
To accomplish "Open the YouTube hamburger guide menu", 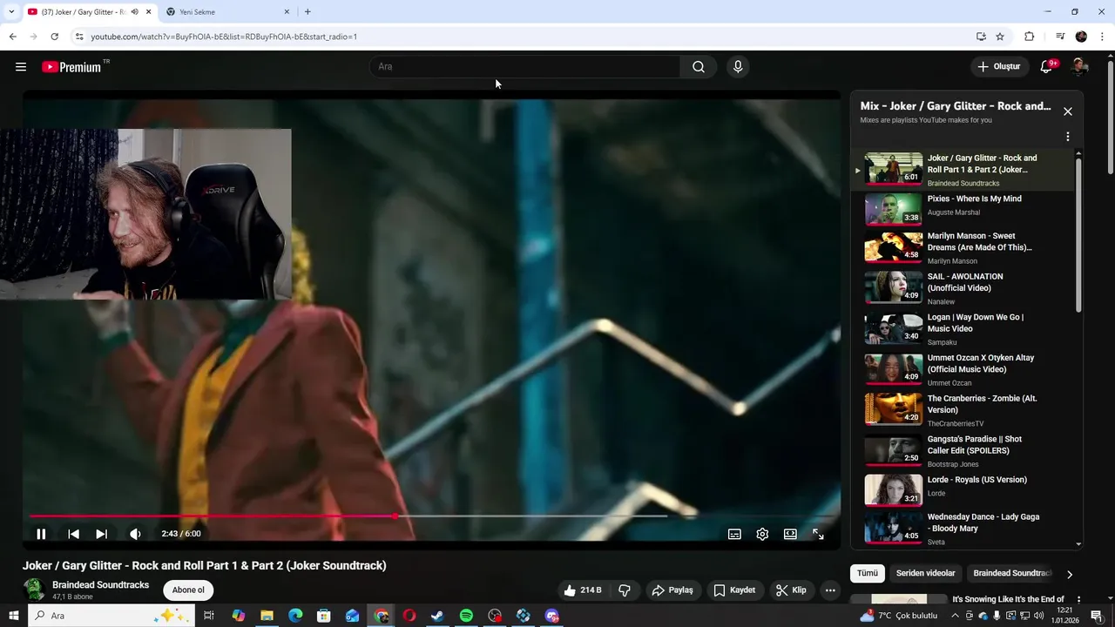I will click(x=21, y=67).
